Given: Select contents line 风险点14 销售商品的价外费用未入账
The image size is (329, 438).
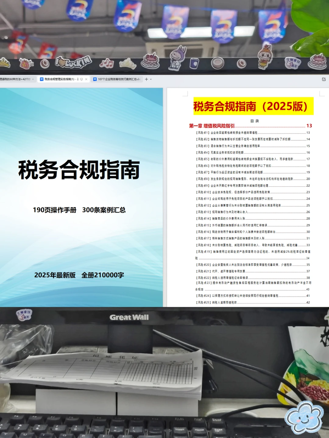Looking at the screenshot, I should point(252,218).
